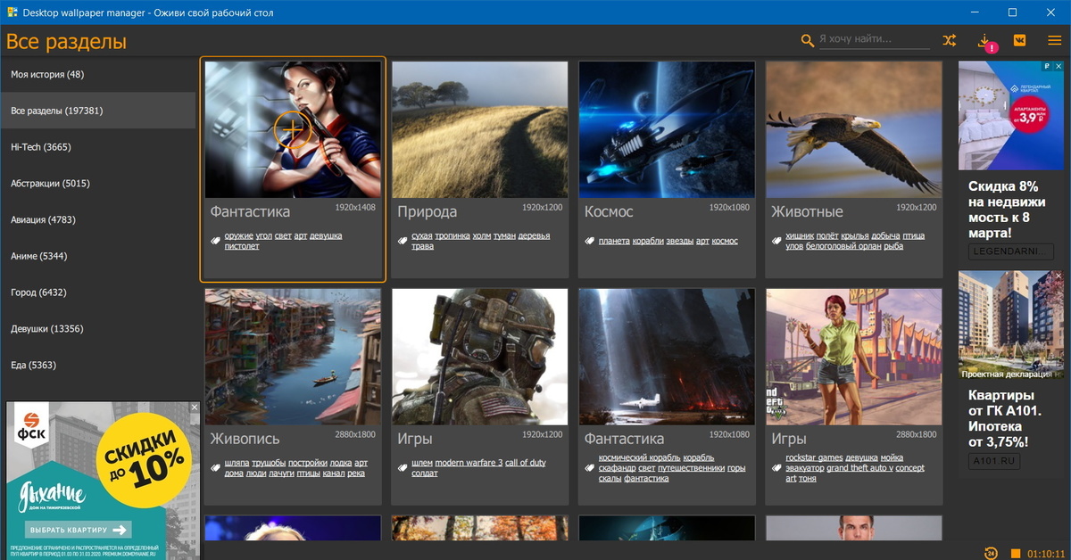Open the hamburger menu
The height and width of the screenshot is (560, 1071).
point(1054,40)
